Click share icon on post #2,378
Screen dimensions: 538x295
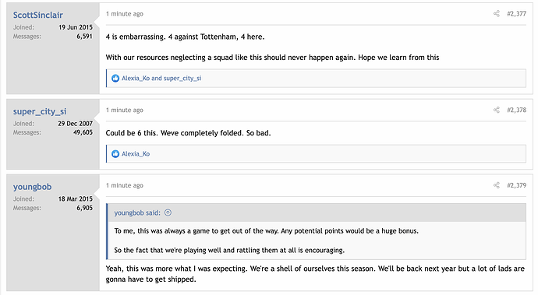coord(496,110)
